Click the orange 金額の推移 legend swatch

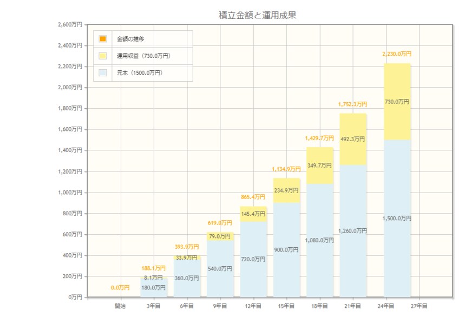coord(103,39)
